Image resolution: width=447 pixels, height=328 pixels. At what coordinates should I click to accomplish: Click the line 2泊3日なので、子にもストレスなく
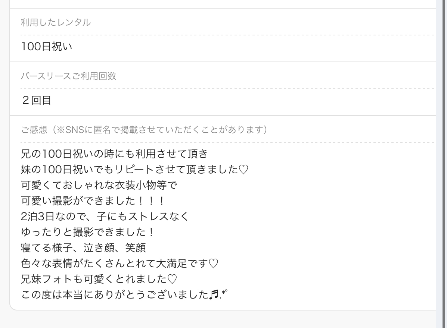click(105, 217)
